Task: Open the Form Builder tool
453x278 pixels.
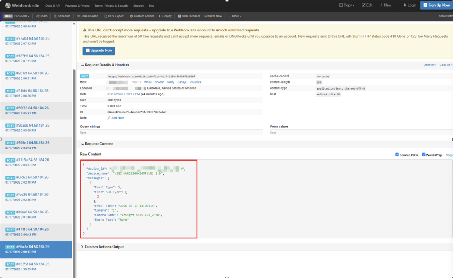Action: point(87,16)
